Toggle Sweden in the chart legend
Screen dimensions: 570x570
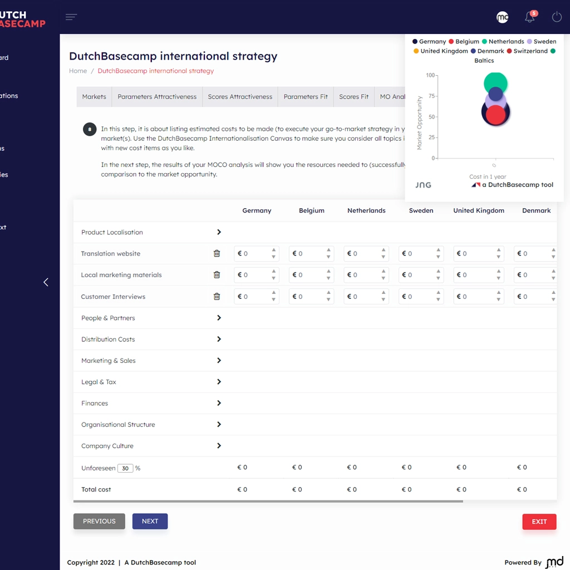pos(542,41)
